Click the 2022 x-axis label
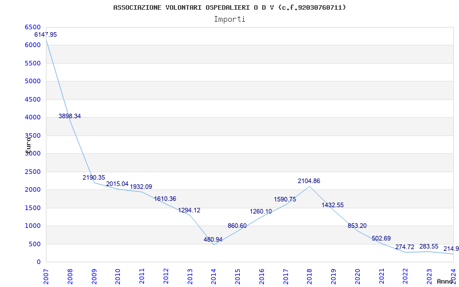 406,277
